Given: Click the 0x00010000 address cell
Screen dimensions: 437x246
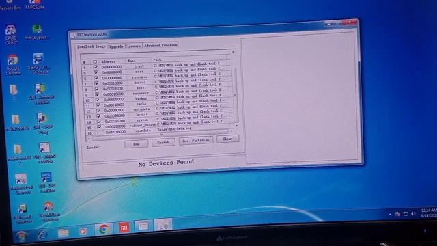Looking at the screenshot, I should coord(112,83).
